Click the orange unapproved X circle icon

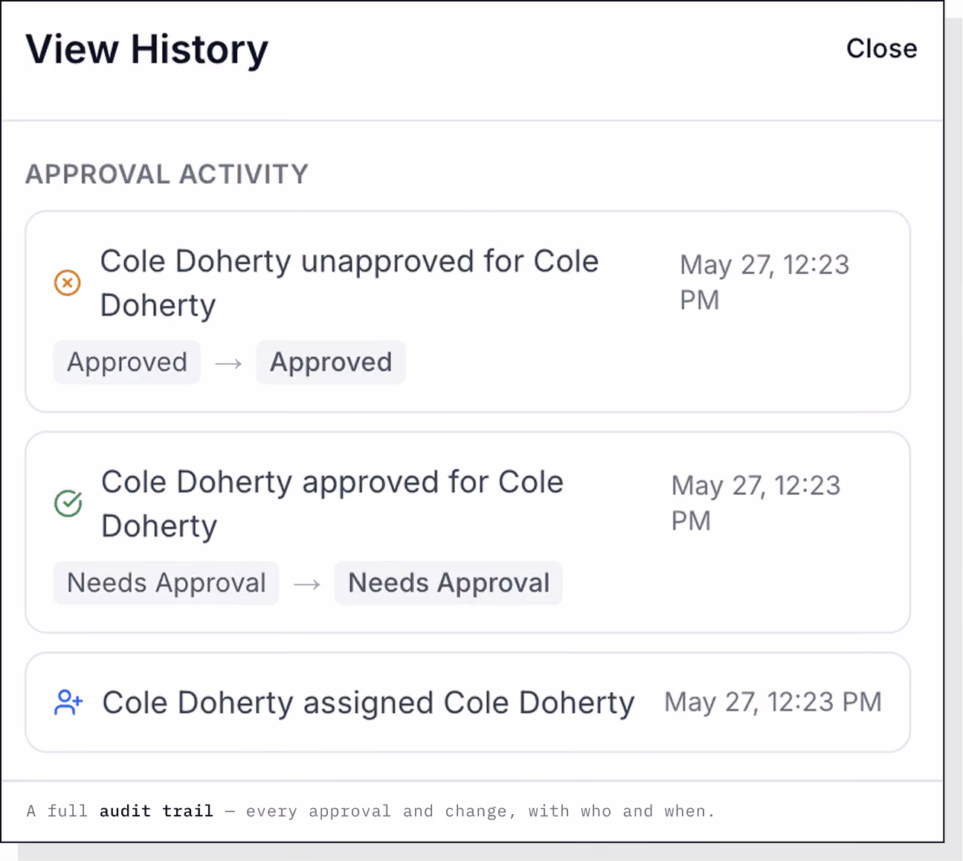click(x=68, y=283)
